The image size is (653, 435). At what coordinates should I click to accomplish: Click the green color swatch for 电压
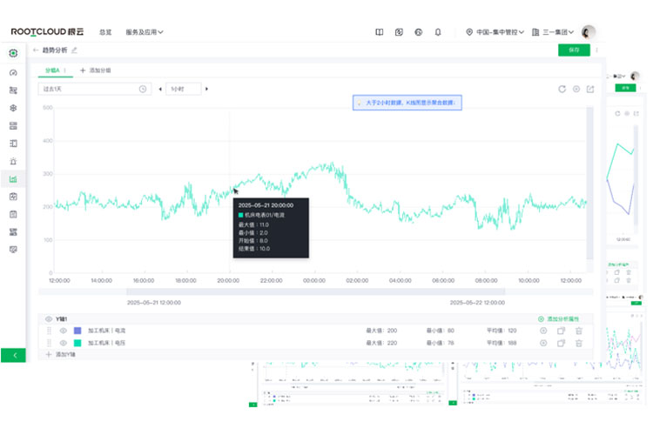77,343
